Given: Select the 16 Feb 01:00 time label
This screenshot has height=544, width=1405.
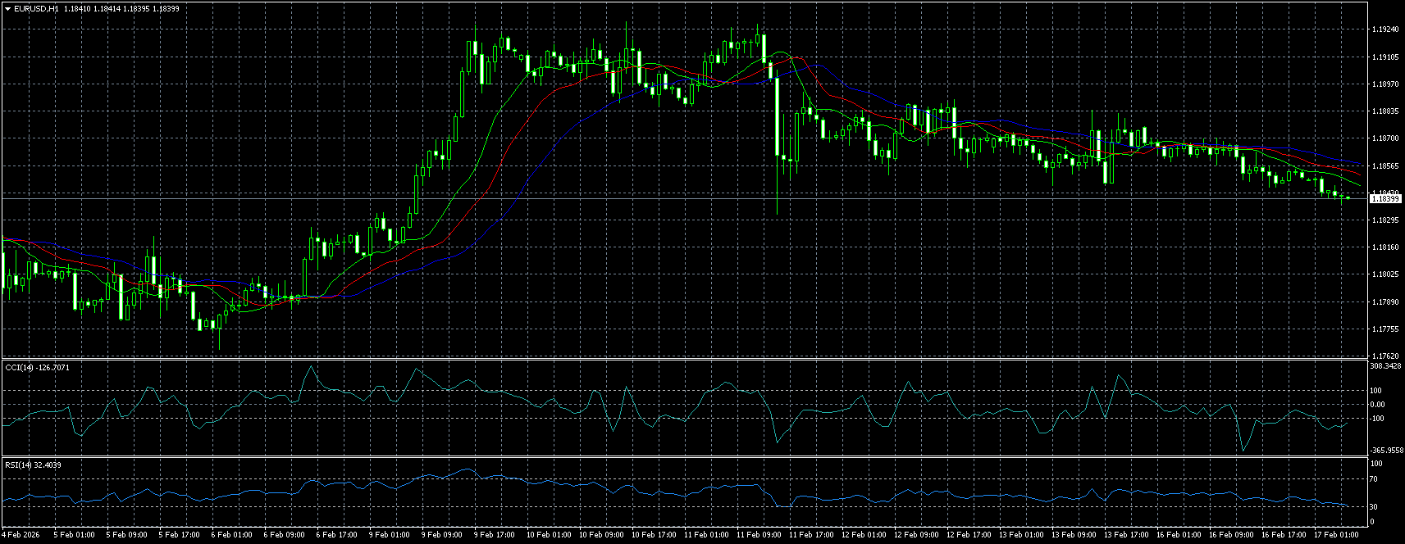Looking at the screenshot, I should click(x=1179, y=535).
